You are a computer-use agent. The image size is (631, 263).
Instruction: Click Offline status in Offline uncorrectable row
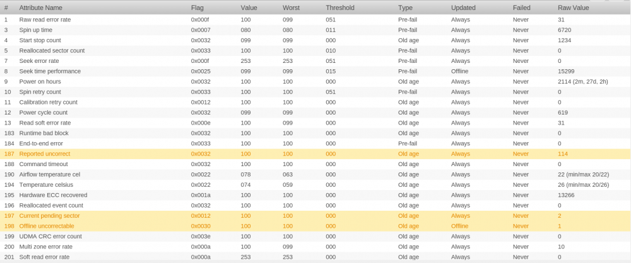click(x=459, y=226)
